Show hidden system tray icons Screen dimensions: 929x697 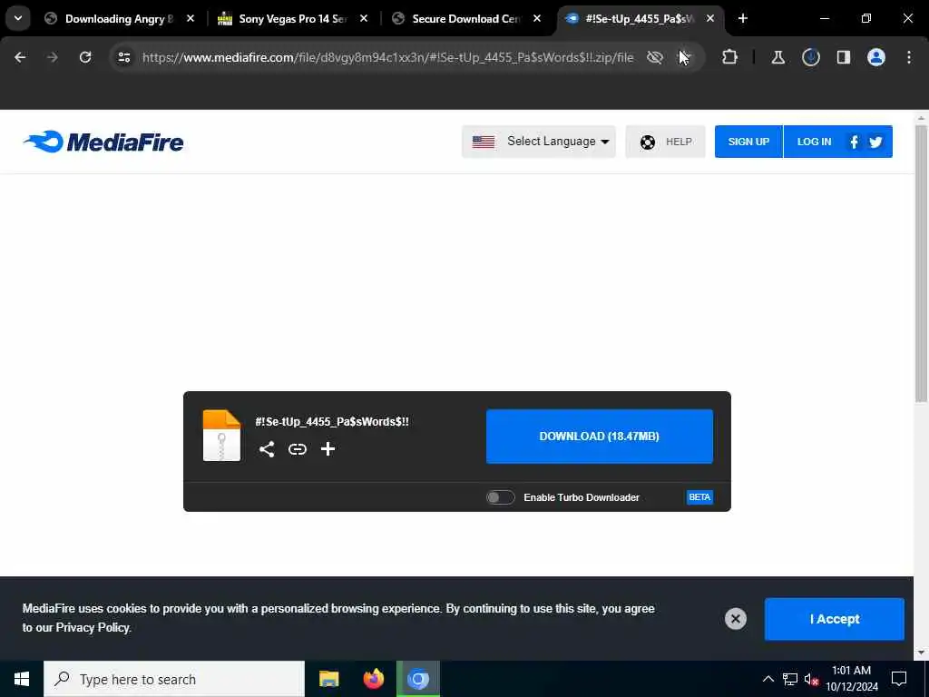pos(768,679)
